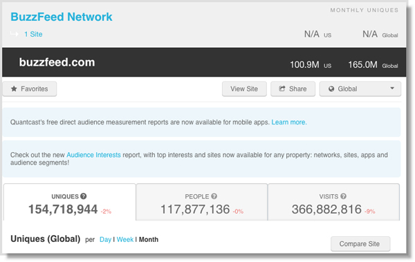
Task: Show uniques per Week
Action: click(125, 239)
